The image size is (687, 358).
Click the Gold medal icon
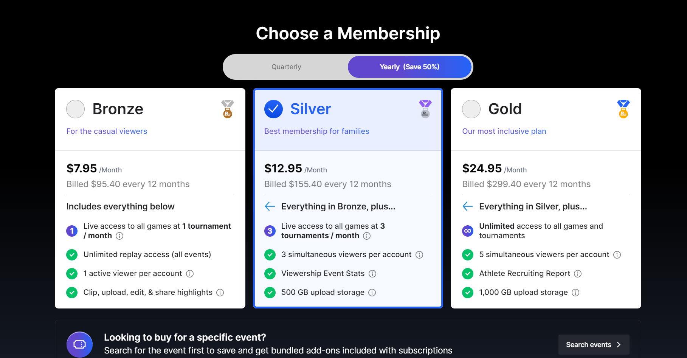(623, 109)
